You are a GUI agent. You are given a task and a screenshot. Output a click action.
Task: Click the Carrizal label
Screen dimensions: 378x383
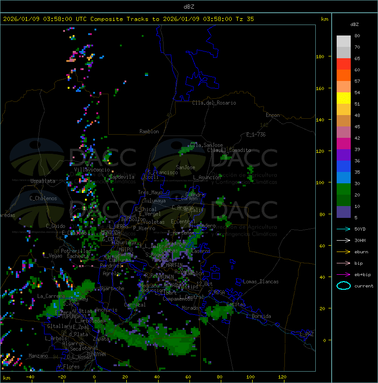135,305
